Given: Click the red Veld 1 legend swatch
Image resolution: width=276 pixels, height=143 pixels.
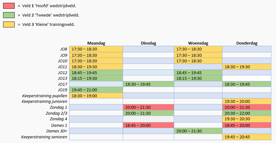Looking at the screenshot, I should tap(9, 5).
